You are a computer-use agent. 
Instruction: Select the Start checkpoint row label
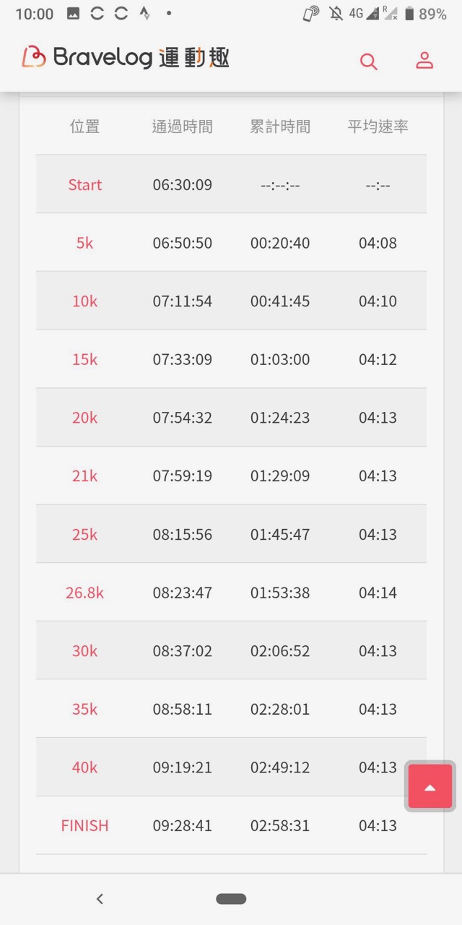(x=84, y=185)
